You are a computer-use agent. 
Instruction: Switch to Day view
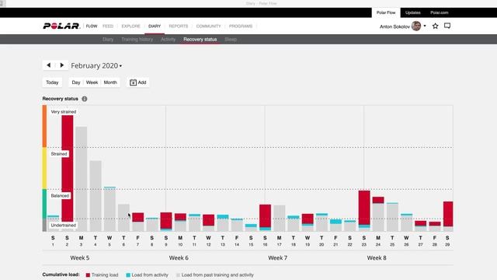click(76, 82)
